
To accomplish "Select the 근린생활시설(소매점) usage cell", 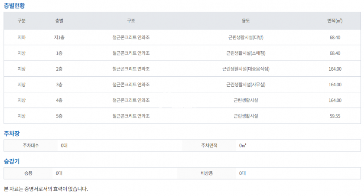I will click(x=246, y=53).
